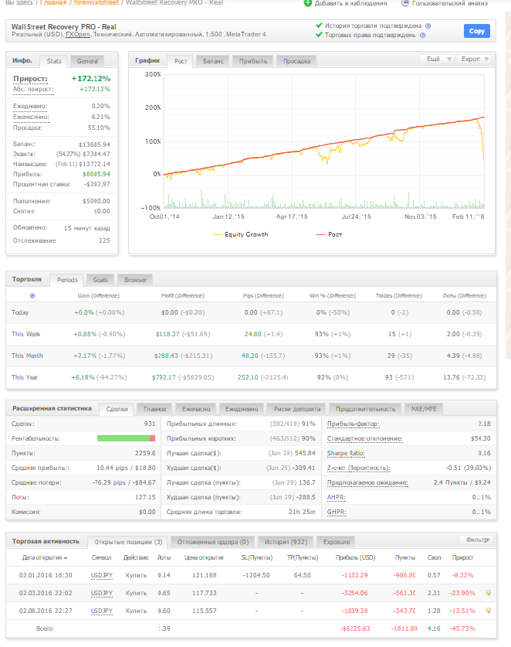Click the Прирост growth label
This screenshot has width=511, height=647.
[30, 78]
